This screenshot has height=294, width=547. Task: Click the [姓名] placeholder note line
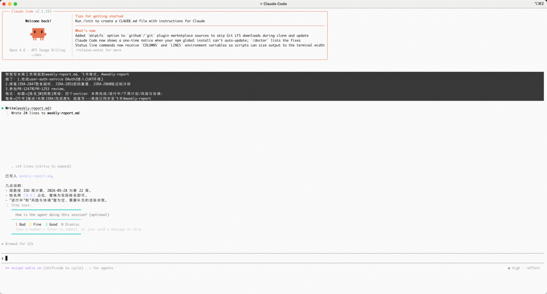47,195
